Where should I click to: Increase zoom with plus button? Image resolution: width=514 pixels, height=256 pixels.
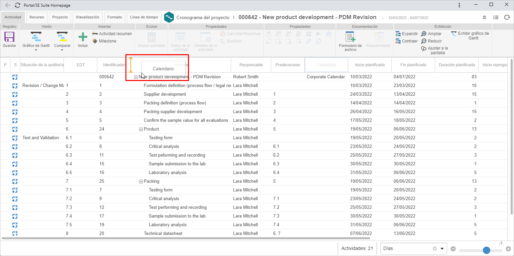(x=508, y=249)
